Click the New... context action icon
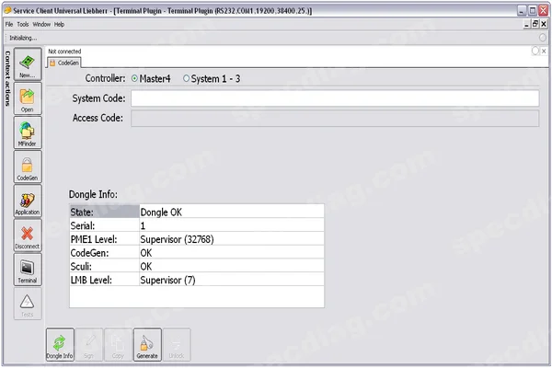The width and height of the screenshot is (552, 368). 28,64
